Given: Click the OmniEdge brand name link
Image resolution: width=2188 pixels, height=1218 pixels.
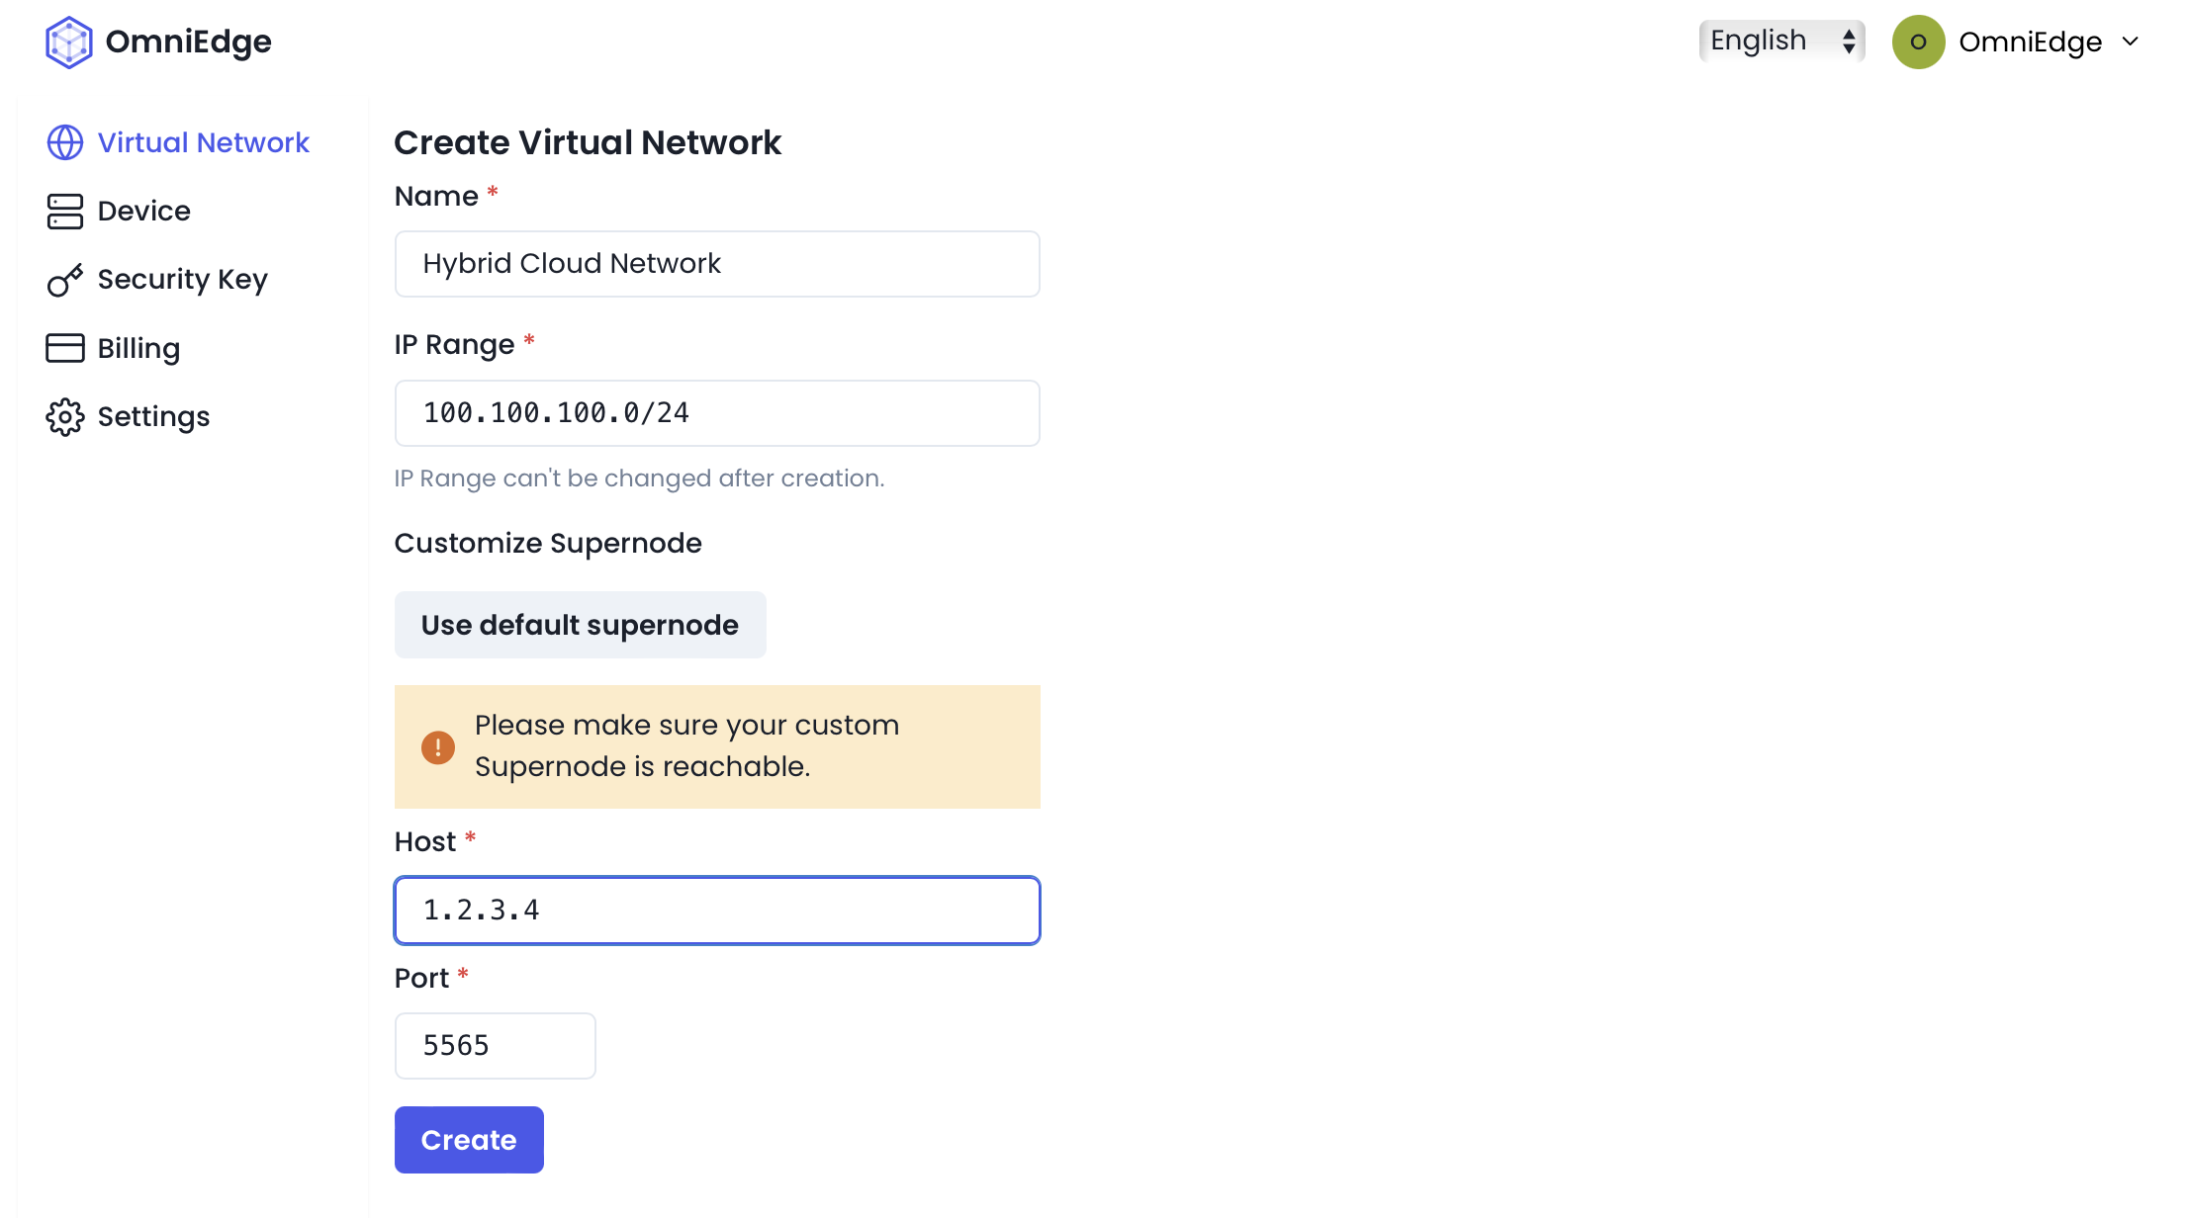Looking at the screenshot, I should [x=188, y=42].
